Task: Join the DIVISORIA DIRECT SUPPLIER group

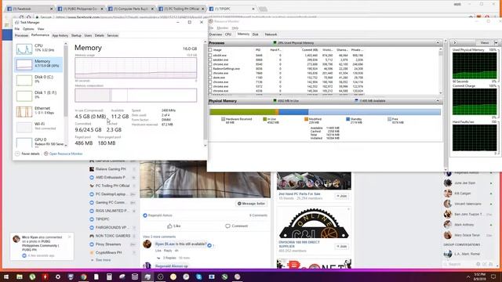Action: (x=342, y=247)
